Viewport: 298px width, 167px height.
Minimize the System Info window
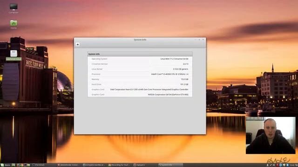tap(196, 39)
